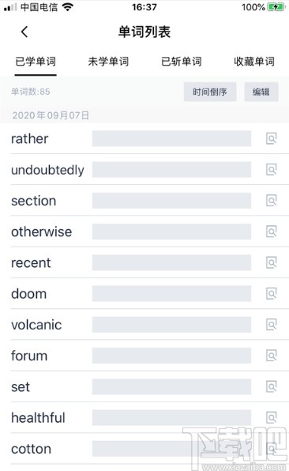Click the 编辑 edit button

pyautogui.click(x=261, y=92)
